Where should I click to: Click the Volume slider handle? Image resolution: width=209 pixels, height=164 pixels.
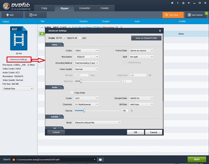pos(84,110)
